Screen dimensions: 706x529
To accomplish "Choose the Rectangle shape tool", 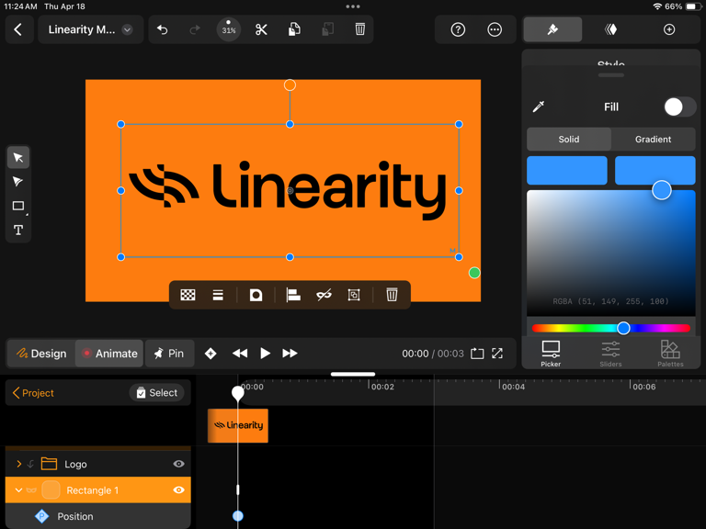I will (x=18, y=206).
